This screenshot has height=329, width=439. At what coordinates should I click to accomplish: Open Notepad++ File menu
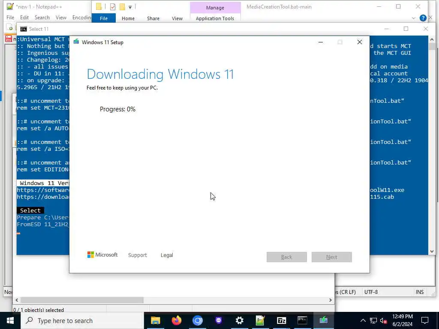(x=10, y=17)
